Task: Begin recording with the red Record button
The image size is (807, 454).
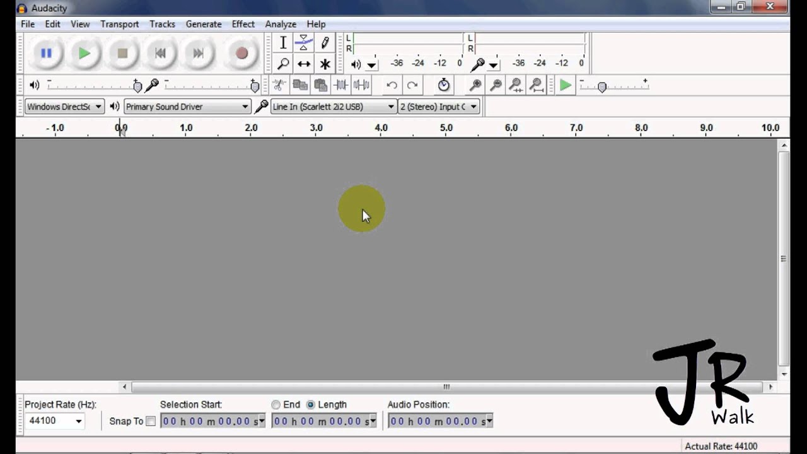Action: tap(241, 54)
